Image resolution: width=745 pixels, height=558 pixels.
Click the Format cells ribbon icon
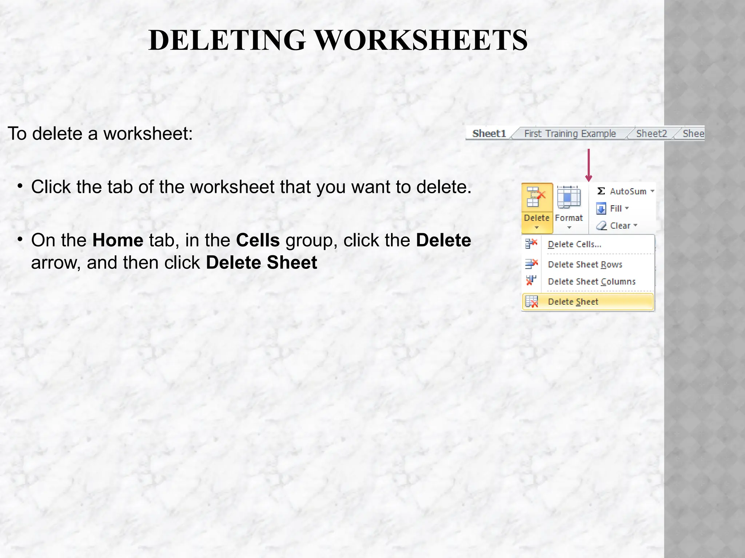[x=569, y=197]
